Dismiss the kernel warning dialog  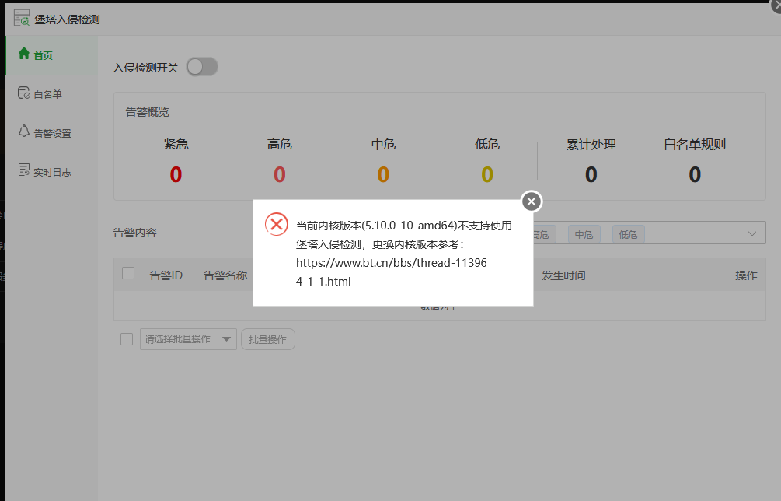point(531,201)
